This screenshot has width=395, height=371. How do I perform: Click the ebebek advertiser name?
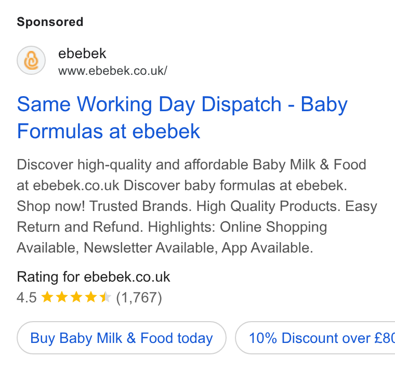tap(82, 54)
